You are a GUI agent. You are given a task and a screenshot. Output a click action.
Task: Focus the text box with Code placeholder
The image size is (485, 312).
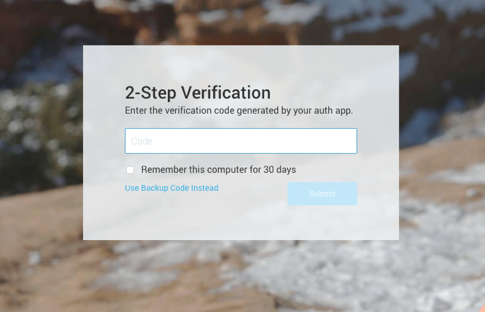(241, 141)
